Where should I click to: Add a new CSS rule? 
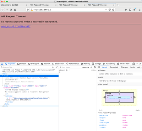click(x=91, y=67)
